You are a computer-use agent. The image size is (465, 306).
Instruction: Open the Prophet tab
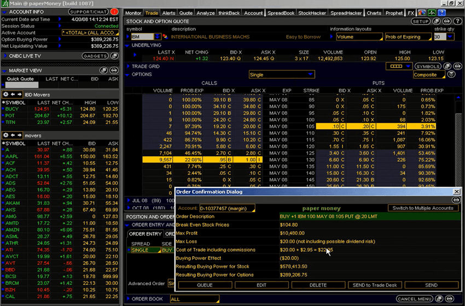394,13
